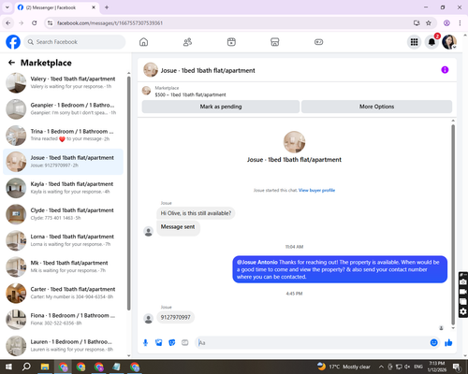Choose a GIF icon
This screenshot has width=468, height=374.
[x=185, y=343]
